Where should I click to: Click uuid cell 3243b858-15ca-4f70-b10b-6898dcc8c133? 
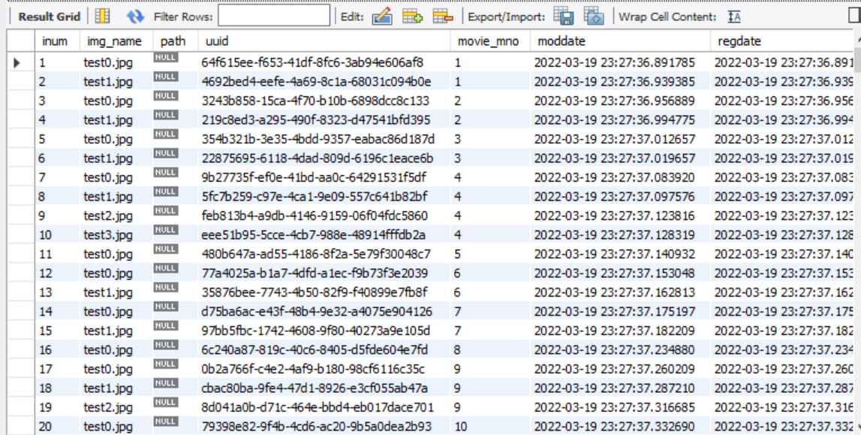(324, 101)
